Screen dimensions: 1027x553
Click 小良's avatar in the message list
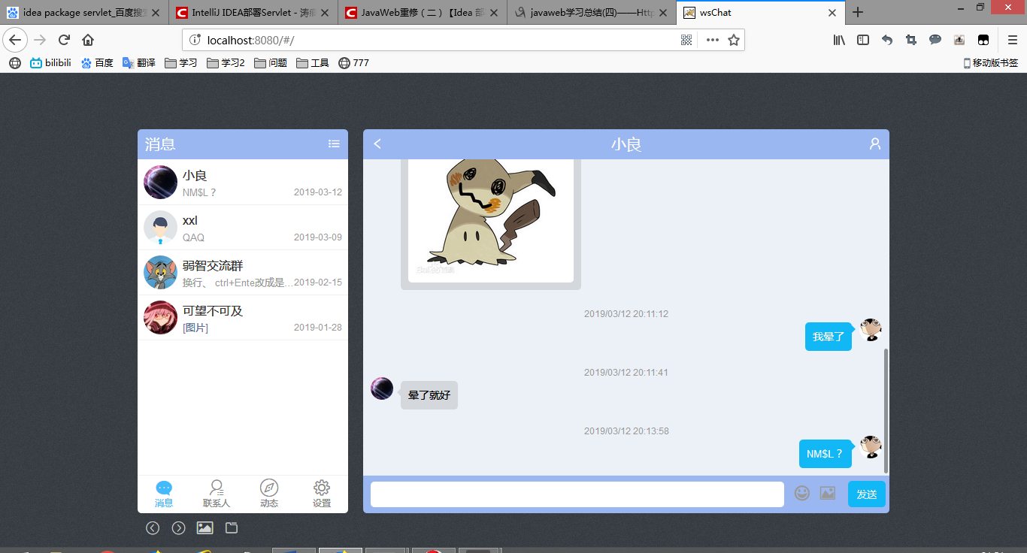coord(160,182)
